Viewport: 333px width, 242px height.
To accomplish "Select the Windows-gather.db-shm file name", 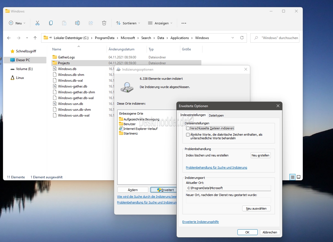I will pyautogui.click(x=76, y=92).
